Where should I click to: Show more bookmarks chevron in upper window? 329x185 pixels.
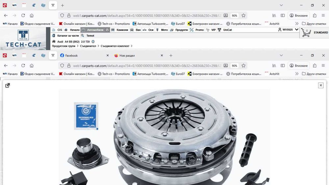297,24
